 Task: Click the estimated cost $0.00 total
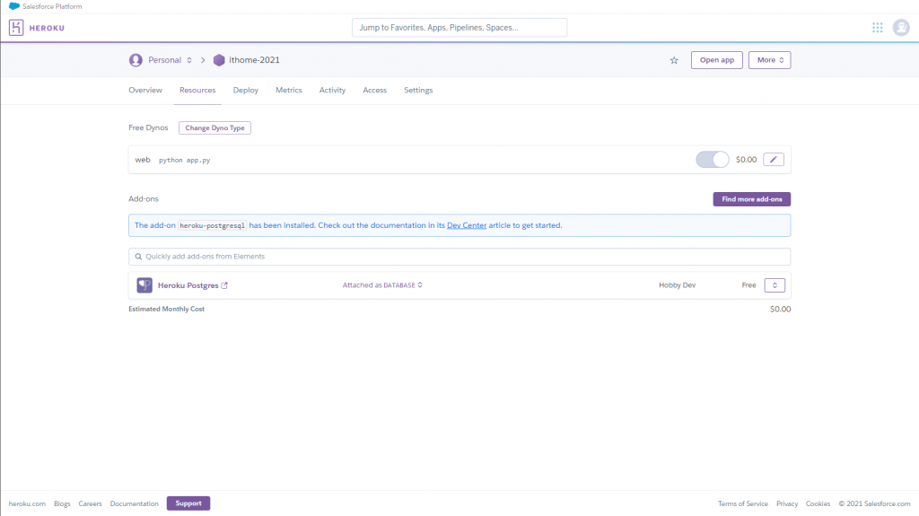(780, 309)
